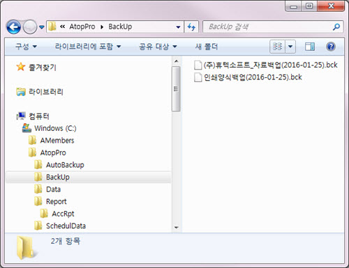This screenshot has width=349, height=268.
Task: Select the AccRpt folder
Action: tap(63, 214)
